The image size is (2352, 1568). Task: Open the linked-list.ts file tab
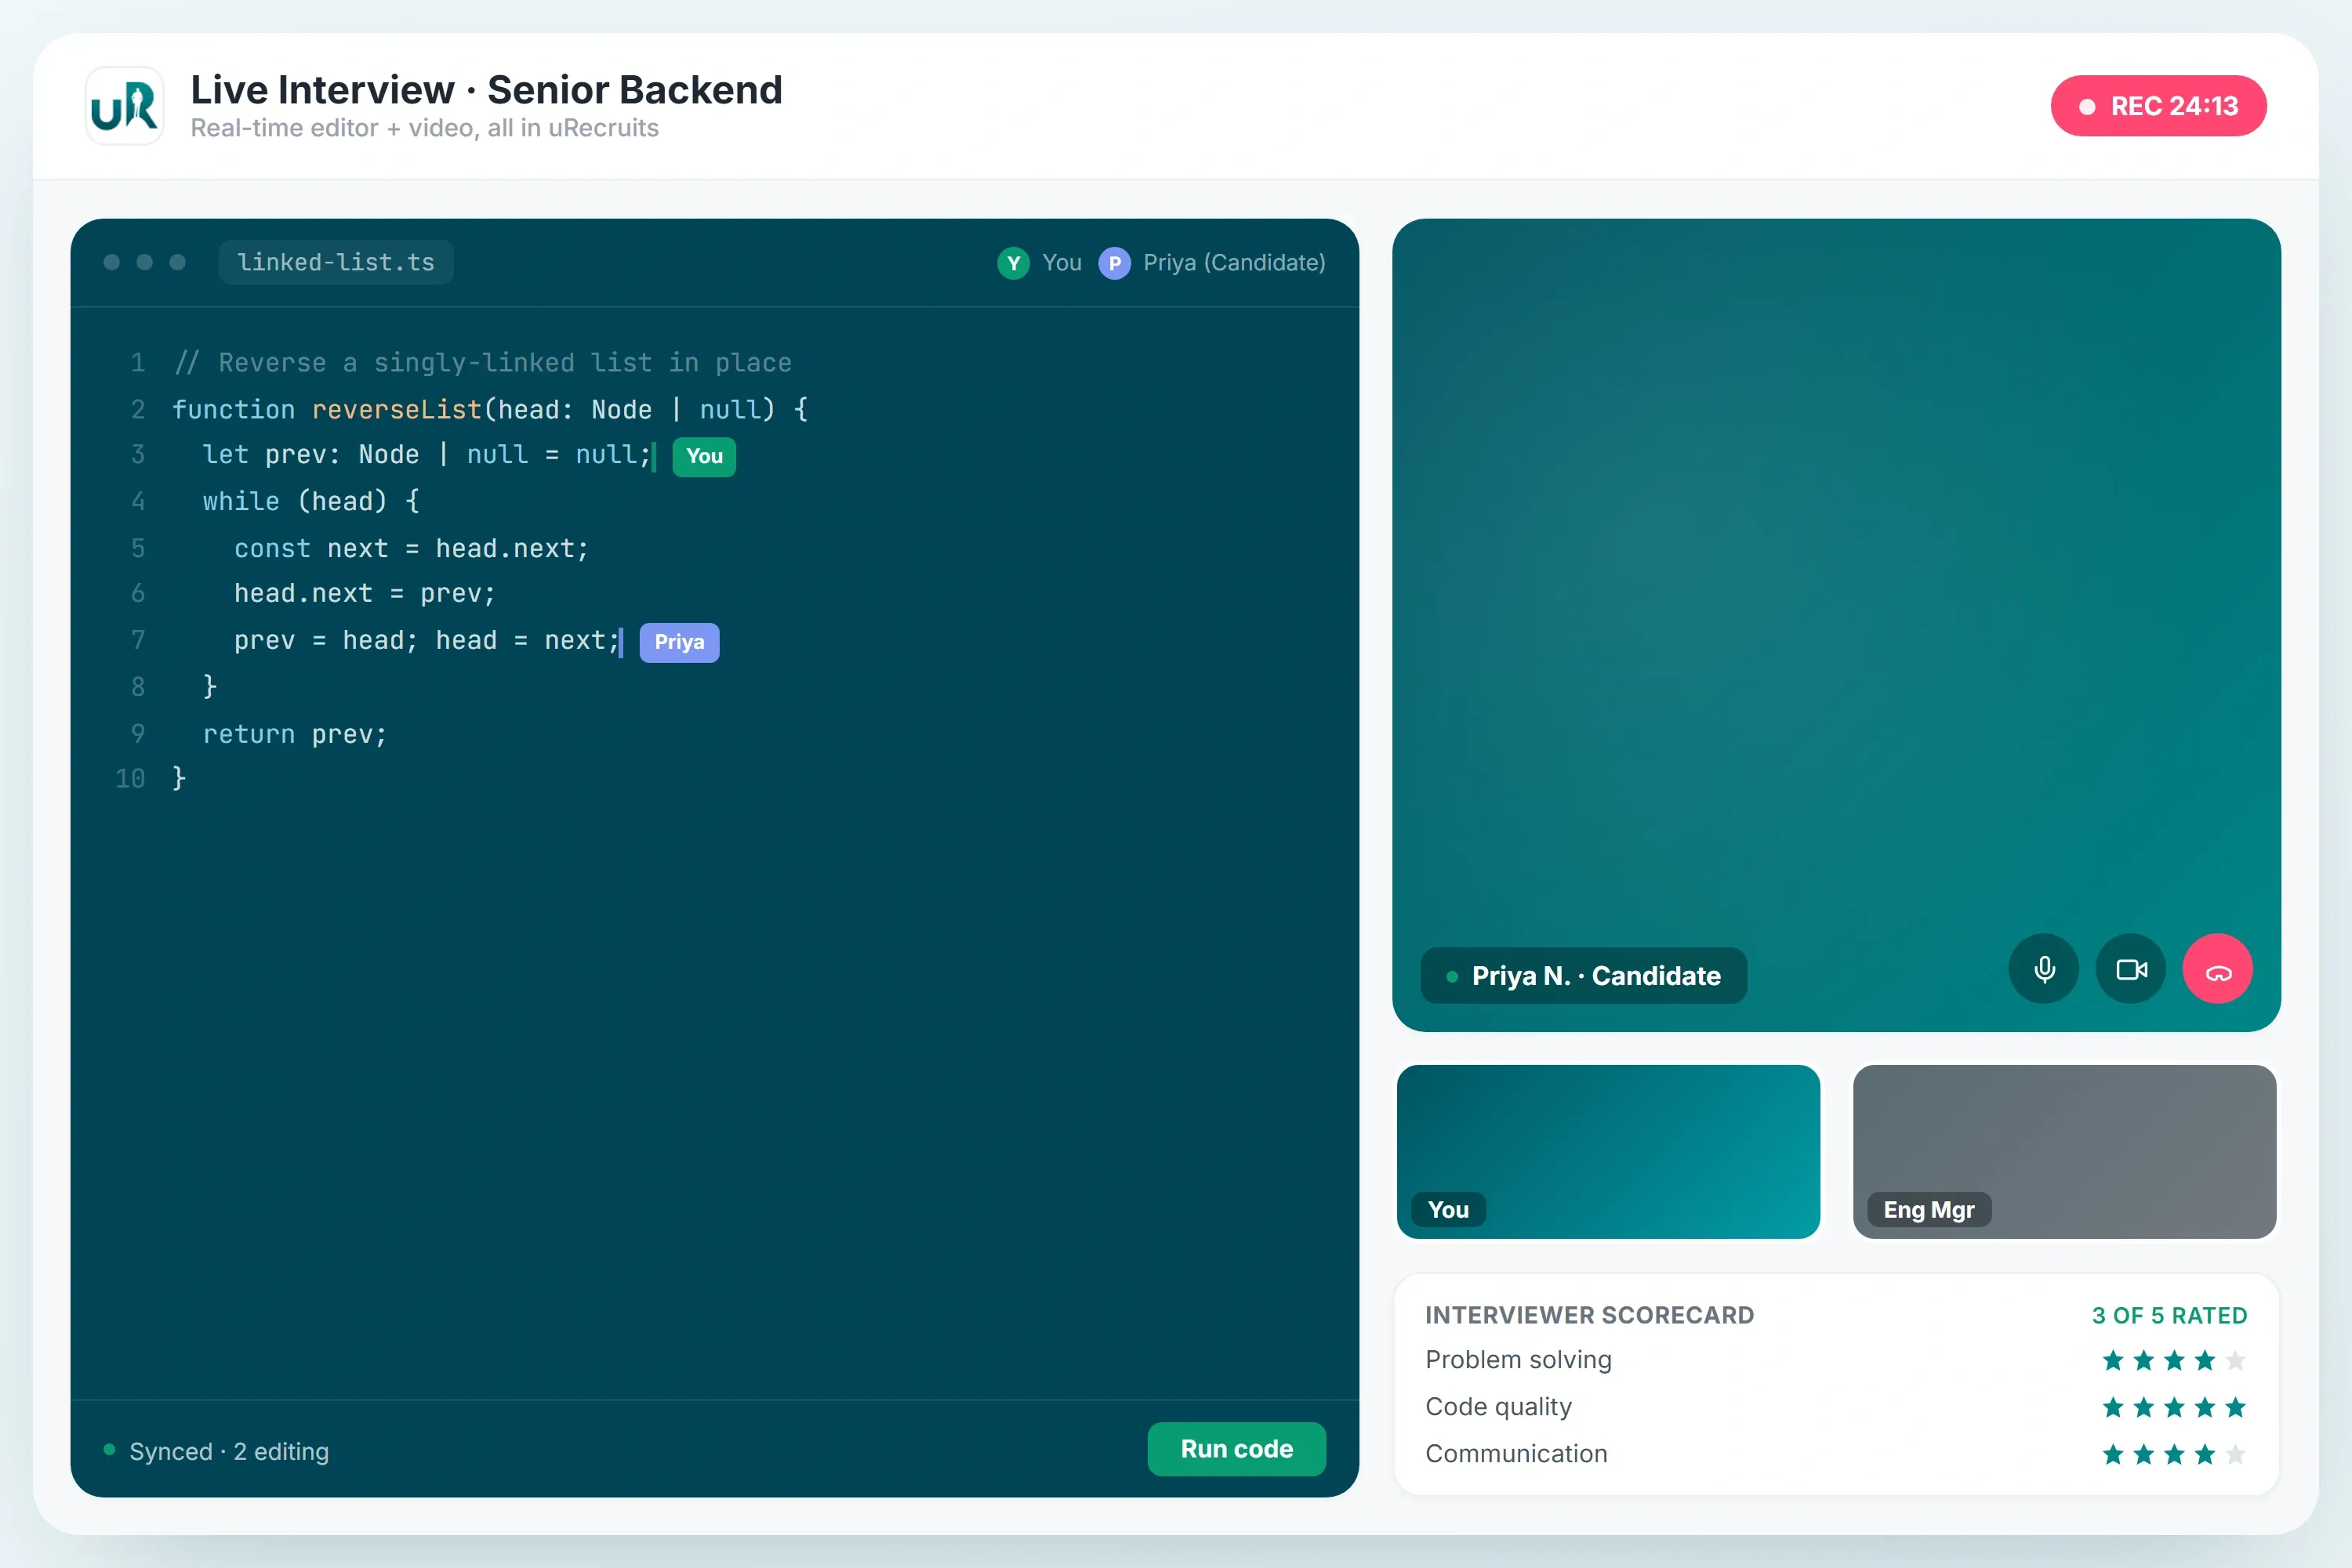(336, 262)
